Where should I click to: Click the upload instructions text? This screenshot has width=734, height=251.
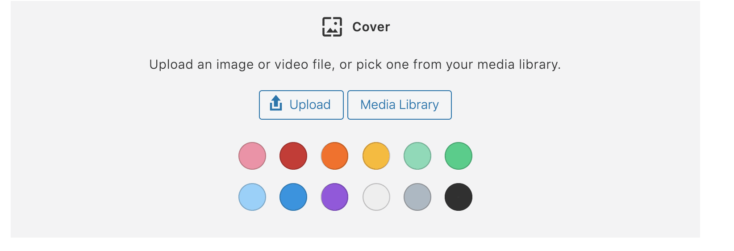[355, 65]
